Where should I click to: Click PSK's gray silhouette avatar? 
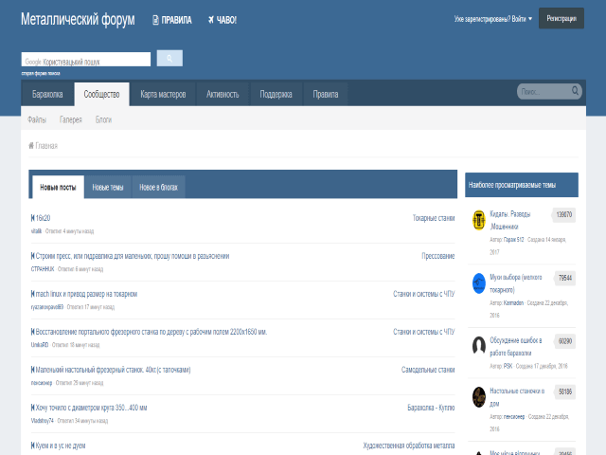point(479,345)
